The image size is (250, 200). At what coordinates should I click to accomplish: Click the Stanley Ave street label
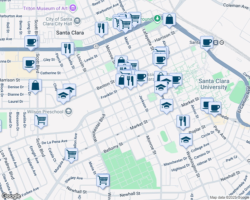(74, 179)
